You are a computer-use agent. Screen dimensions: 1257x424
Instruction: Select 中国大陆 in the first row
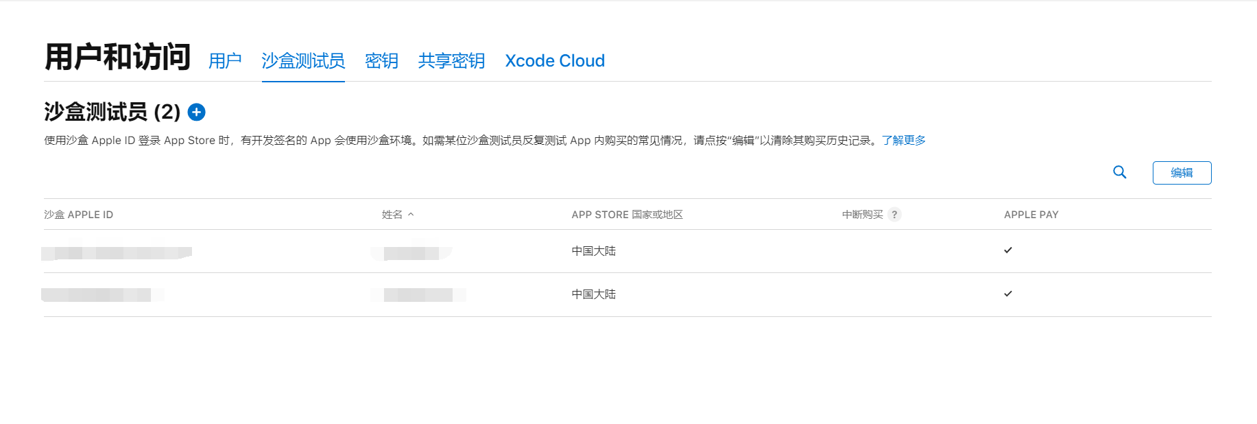tap(594, 251)
